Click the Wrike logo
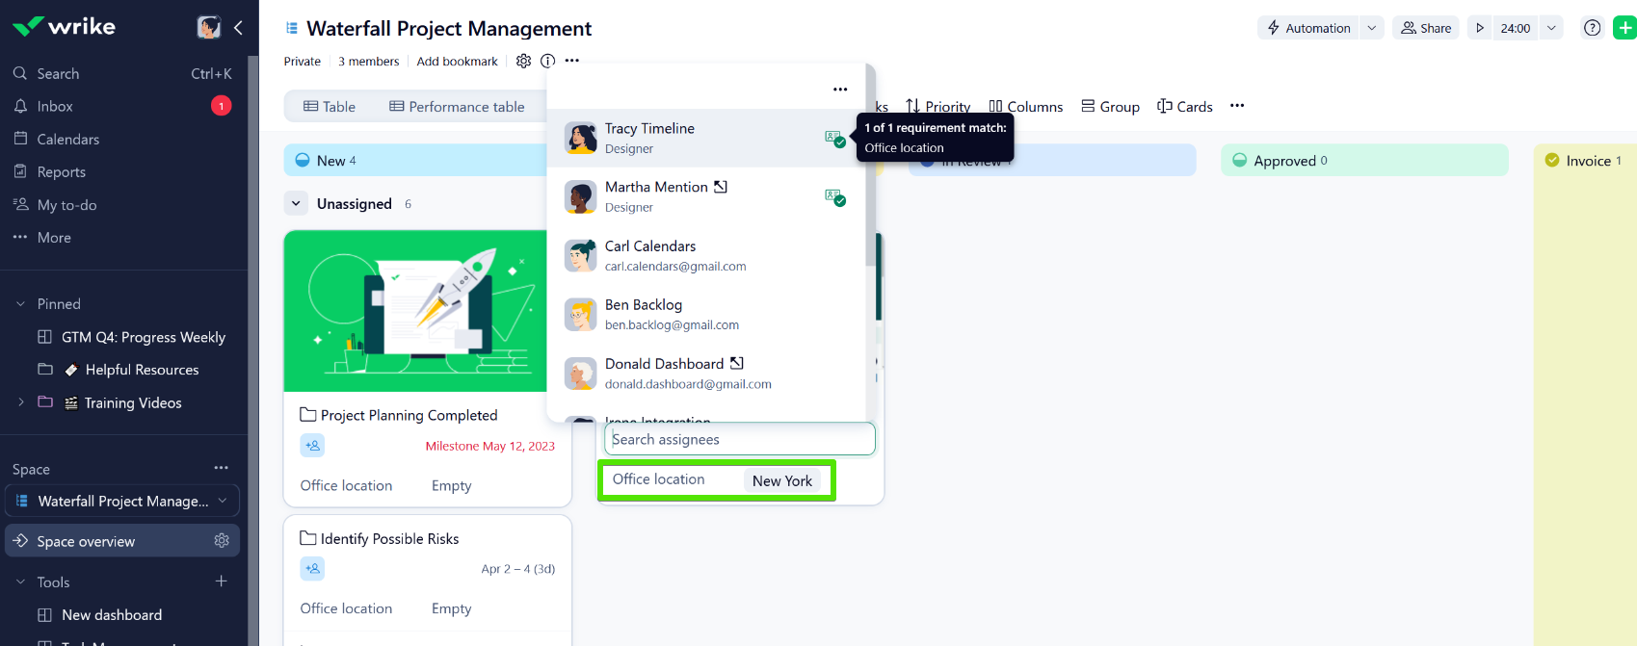The height and width of the screenshot is (646, 1637). click(x=64, y=27)
